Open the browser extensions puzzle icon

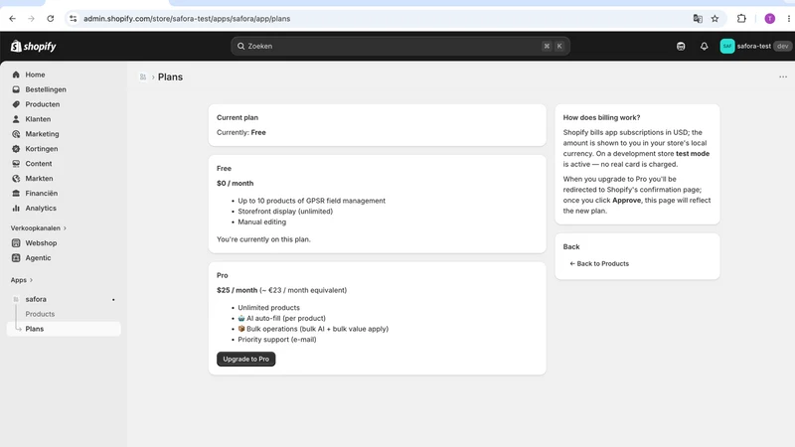pos(741,19)
